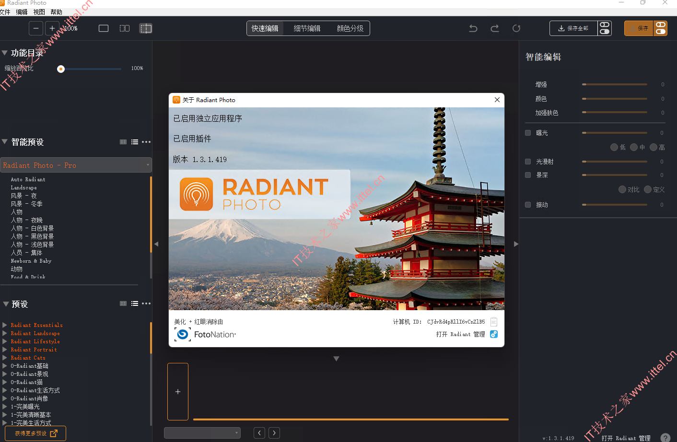Switch Smart Presets to list view

135,142
